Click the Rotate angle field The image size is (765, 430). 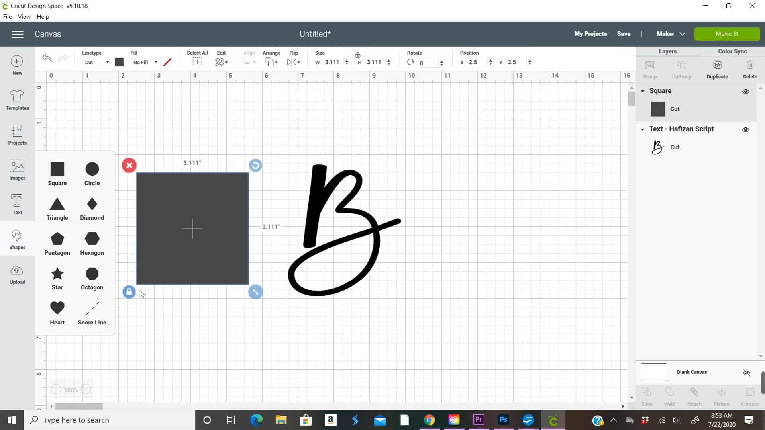click(x=428, y=63)
